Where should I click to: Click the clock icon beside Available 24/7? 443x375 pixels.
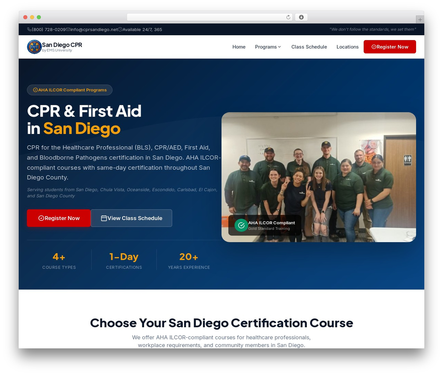tap(120, 29)
